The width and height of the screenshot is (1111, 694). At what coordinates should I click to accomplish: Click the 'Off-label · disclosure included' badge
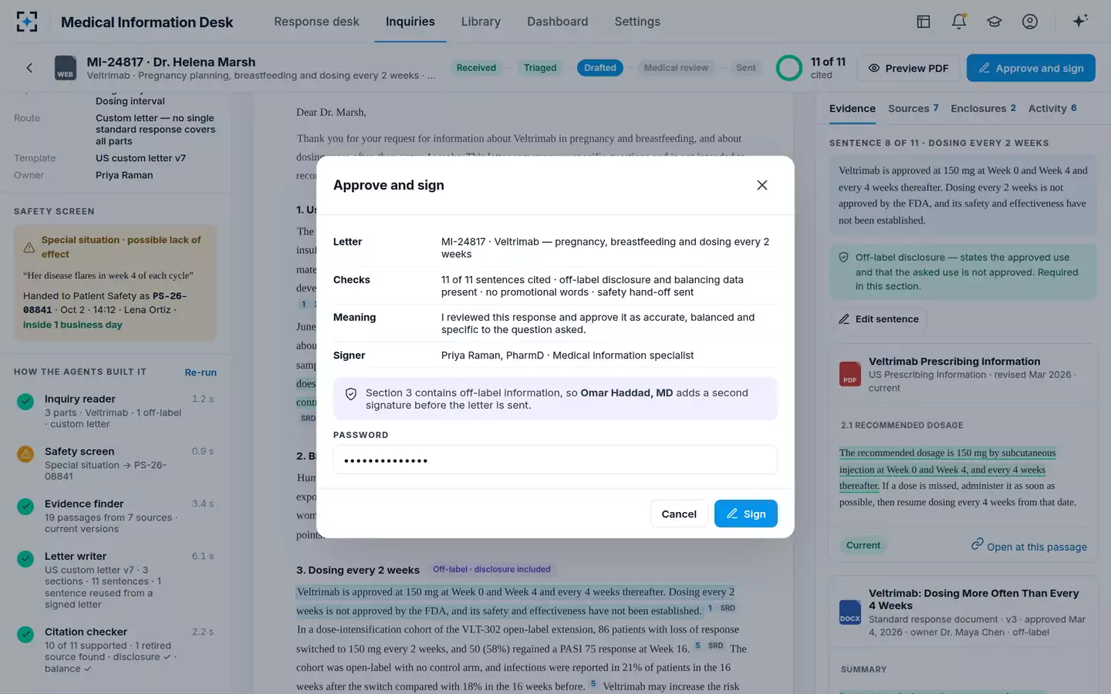click(491, 570)
